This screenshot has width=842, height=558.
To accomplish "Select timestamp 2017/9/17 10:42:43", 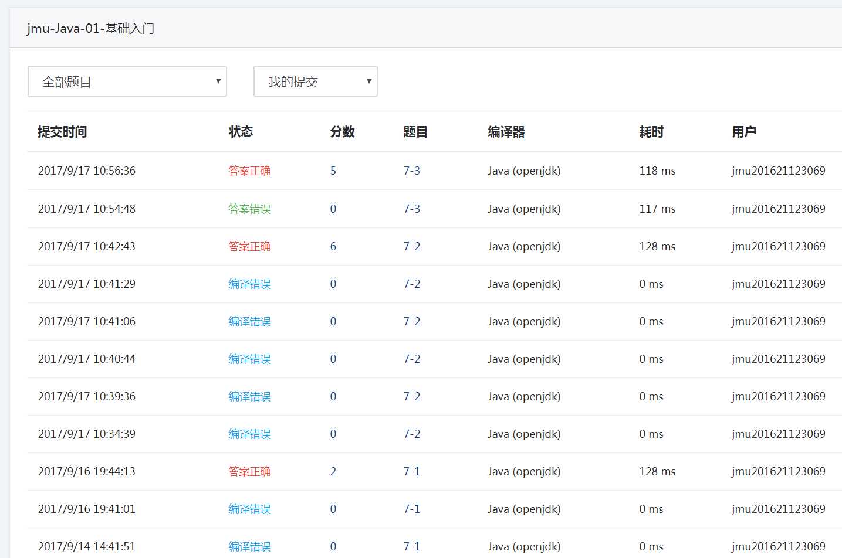I will click(x=87, y=246).
